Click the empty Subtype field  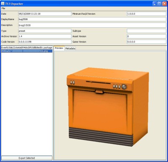[147, 31]
